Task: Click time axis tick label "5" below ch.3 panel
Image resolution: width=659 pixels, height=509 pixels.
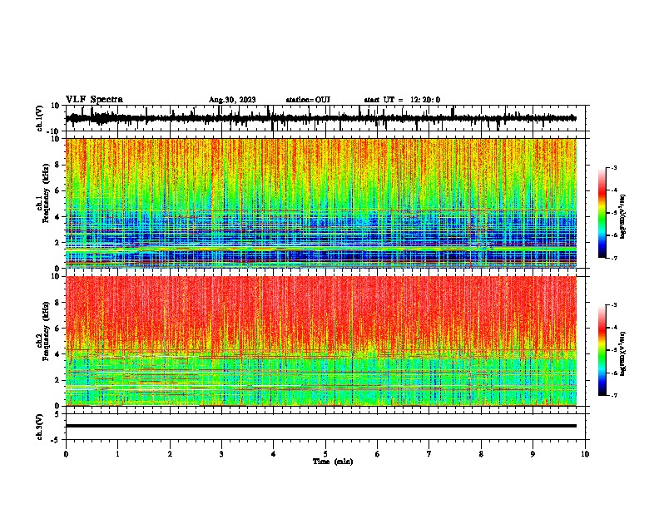Action: coord(325,454)
